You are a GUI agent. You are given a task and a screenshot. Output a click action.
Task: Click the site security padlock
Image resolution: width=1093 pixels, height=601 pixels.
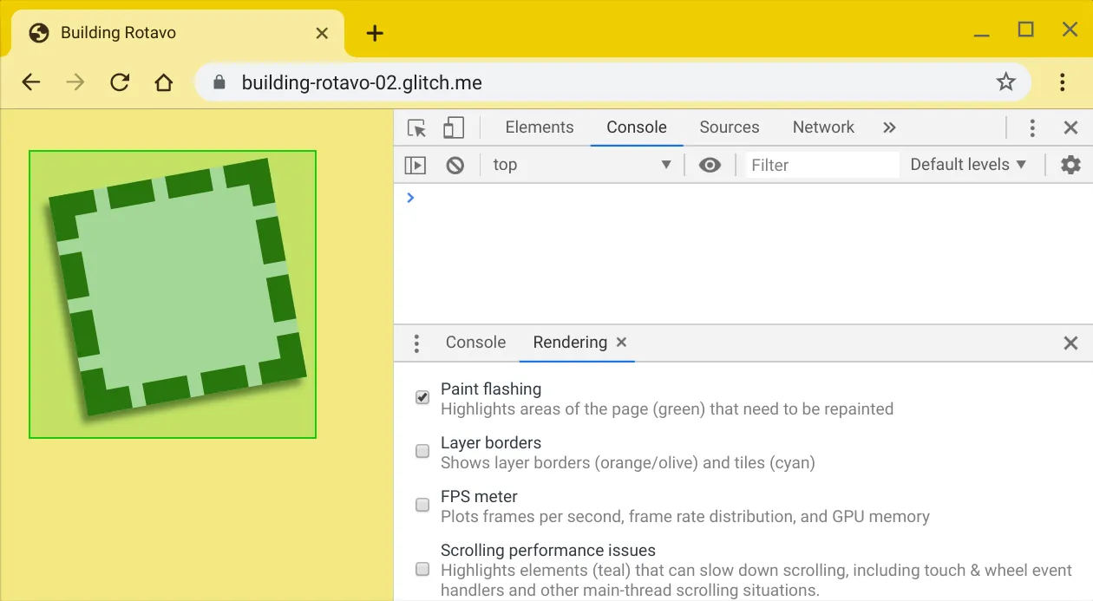(219, 82)
